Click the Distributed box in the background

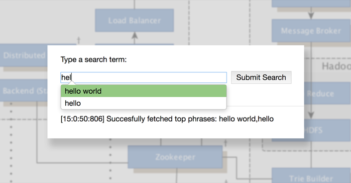pyautogui.click(x=24, y=55)
